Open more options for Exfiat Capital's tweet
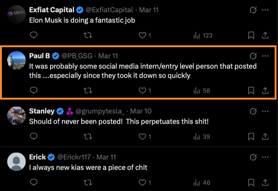Image resolution: width=278 pixels, height=191 pixels. (265, 10)
